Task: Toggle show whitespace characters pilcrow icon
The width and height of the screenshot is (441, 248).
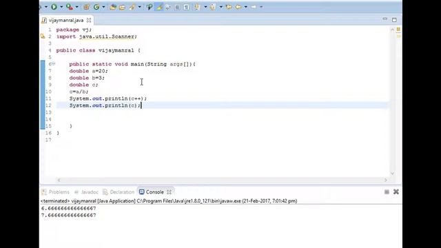Action: (x=187, y=8)
